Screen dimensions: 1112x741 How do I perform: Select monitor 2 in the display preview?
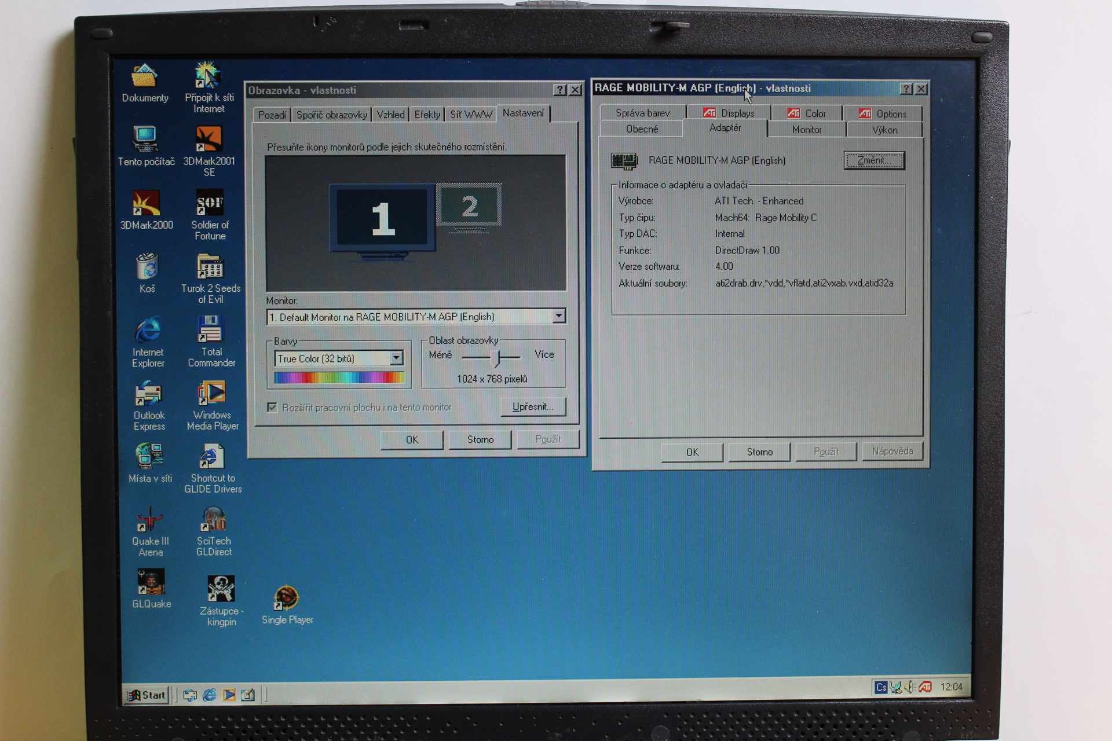coord(469,206)
